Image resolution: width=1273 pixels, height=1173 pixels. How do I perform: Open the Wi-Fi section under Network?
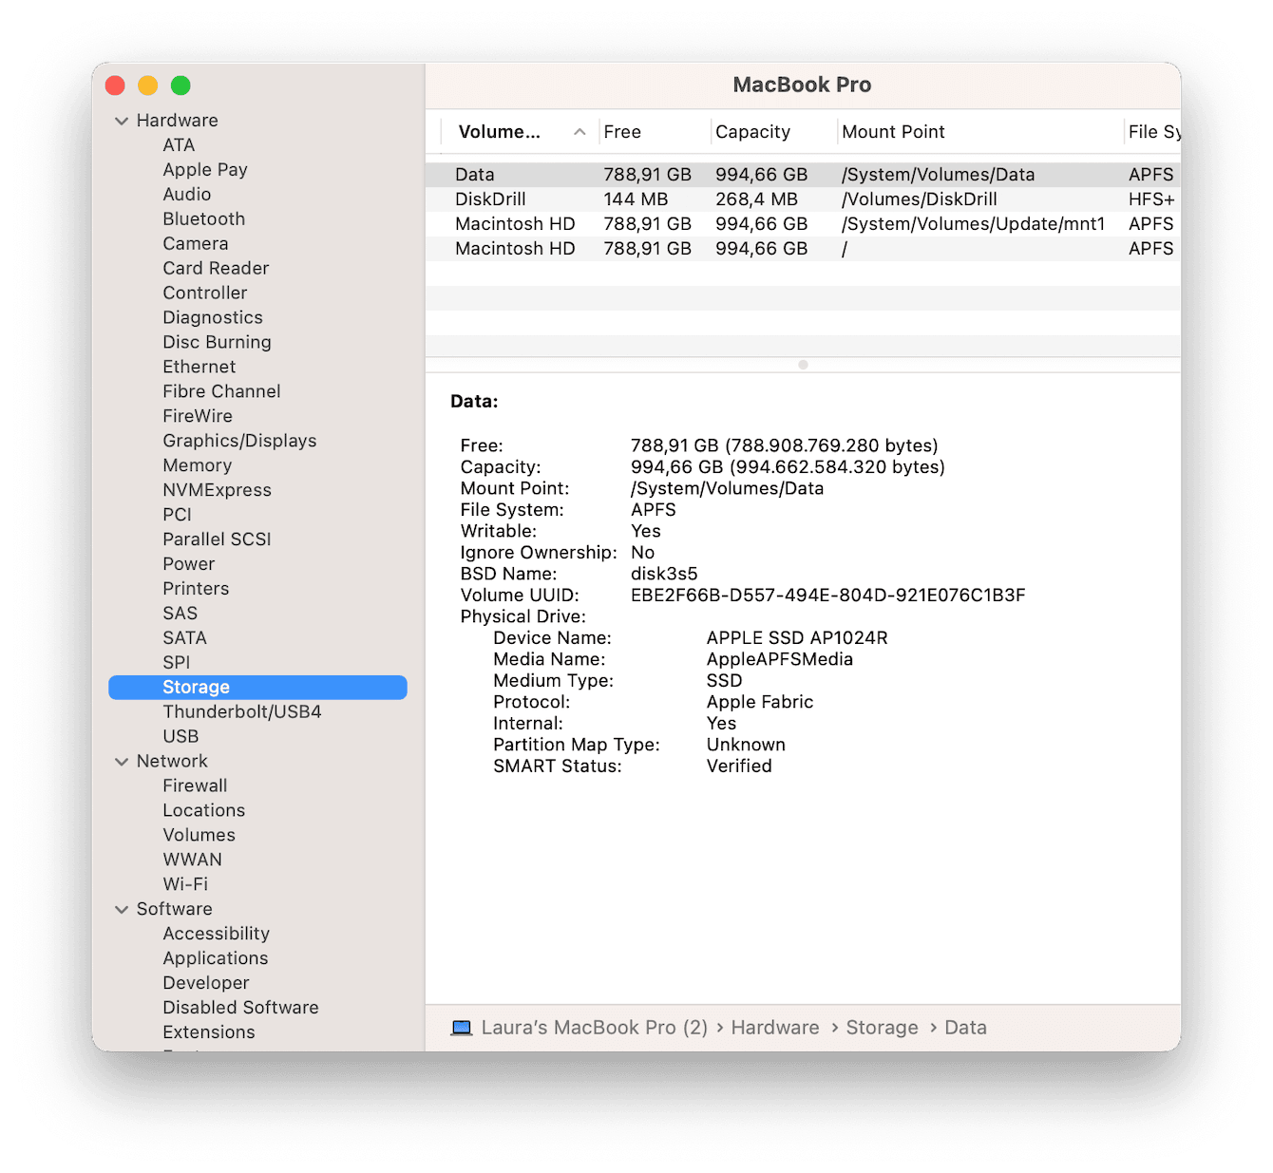click(x=185, y=883)
